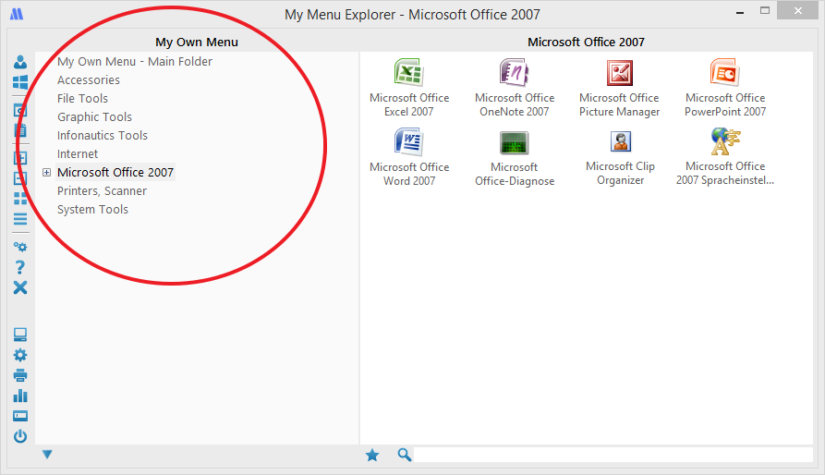Click the blue down-arrow below the tree
This screenshot has width=825, height=475.
(x=47, y=454)
